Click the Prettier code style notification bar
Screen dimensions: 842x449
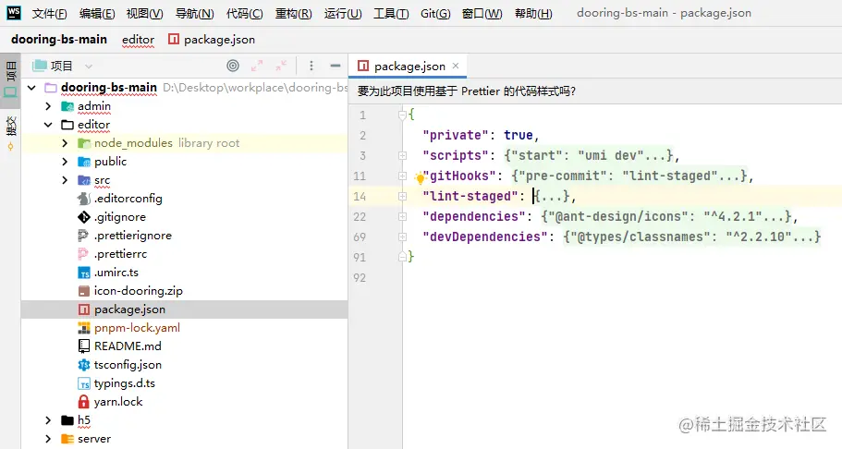595,91
